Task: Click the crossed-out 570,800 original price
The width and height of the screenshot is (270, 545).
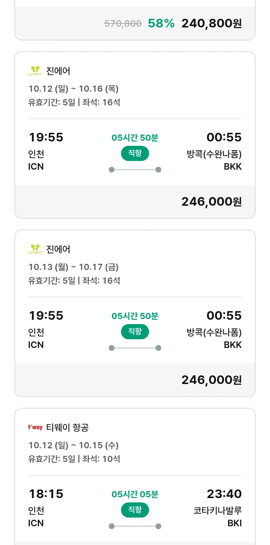Action: click(x=123, y=24)
